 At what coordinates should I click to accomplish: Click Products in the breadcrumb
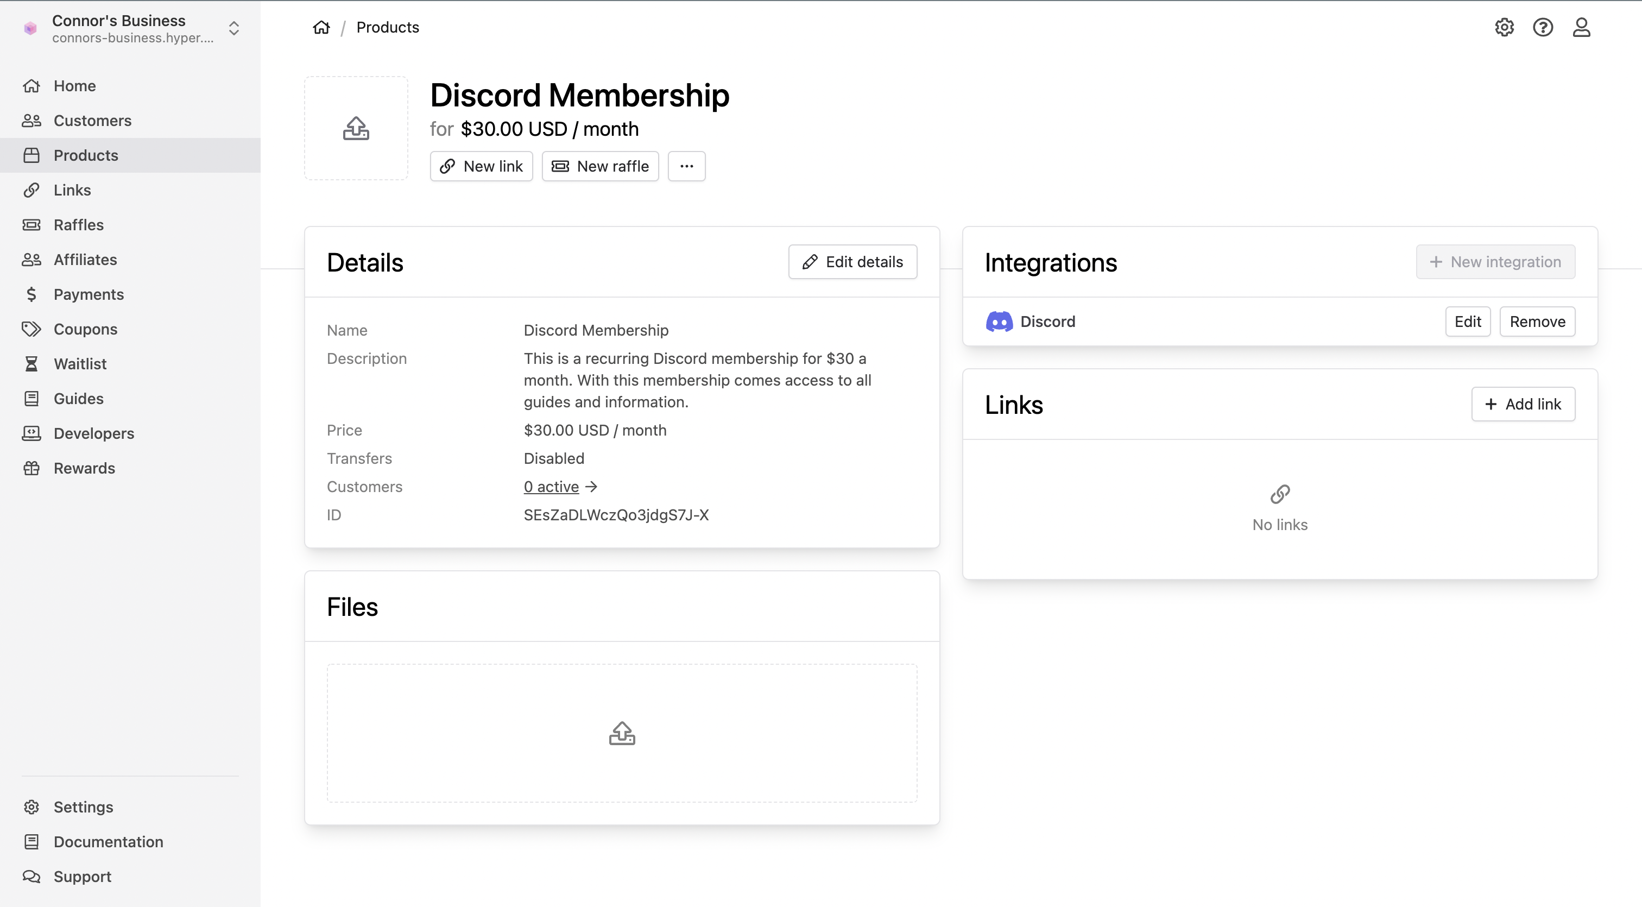[x=388, y=27]
